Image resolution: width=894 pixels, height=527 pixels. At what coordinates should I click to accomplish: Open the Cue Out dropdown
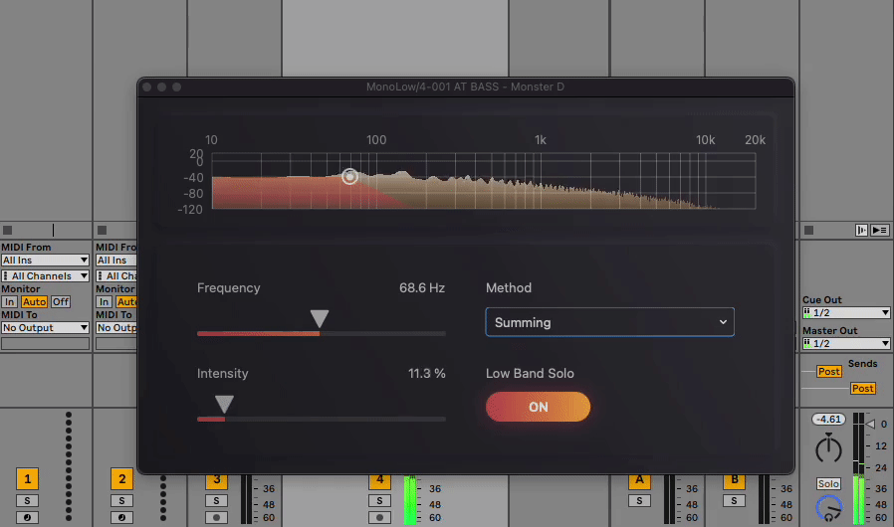point(845,312)
